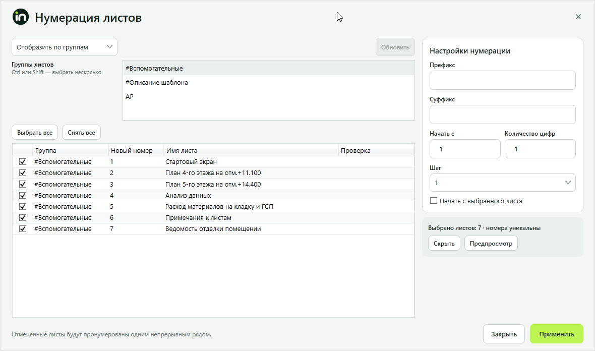Select #Описание шаблона group
The height and width of the screenshot is (351, 595).
tap(268, 82)
